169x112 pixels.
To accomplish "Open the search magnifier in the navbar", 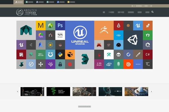I will [152, 12].
